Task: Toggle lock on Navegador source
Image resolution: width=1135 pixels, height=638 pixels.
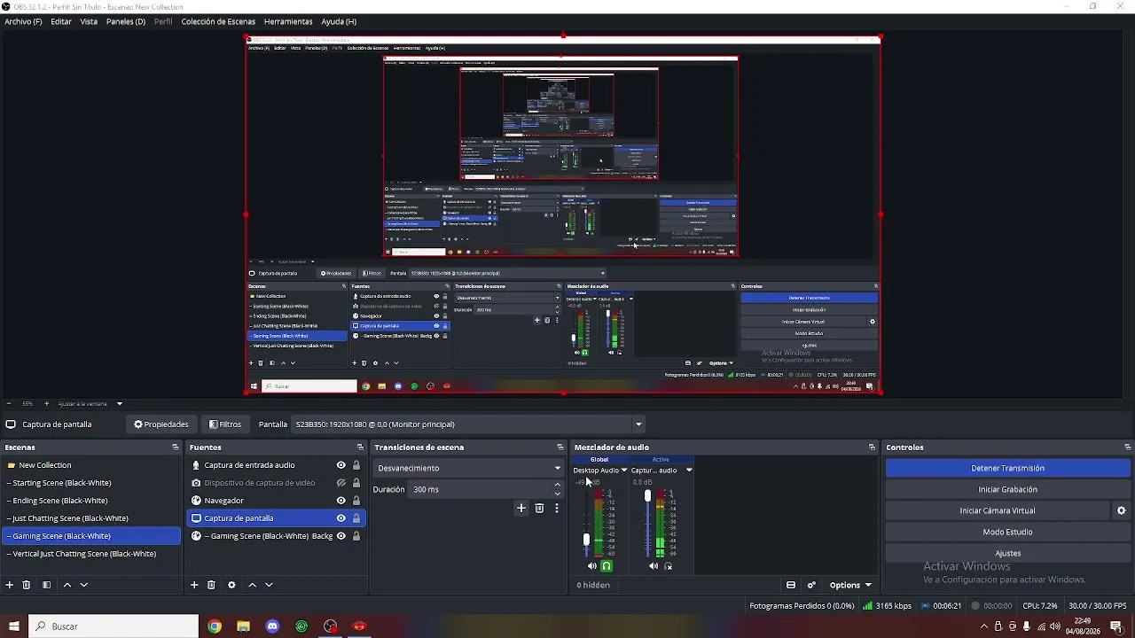Action: tap(356, 501)
